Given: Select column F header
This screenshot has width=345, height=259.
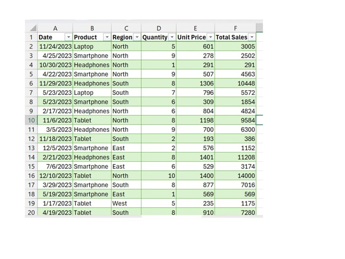Looking at the screenshot, I should (235, 28).
